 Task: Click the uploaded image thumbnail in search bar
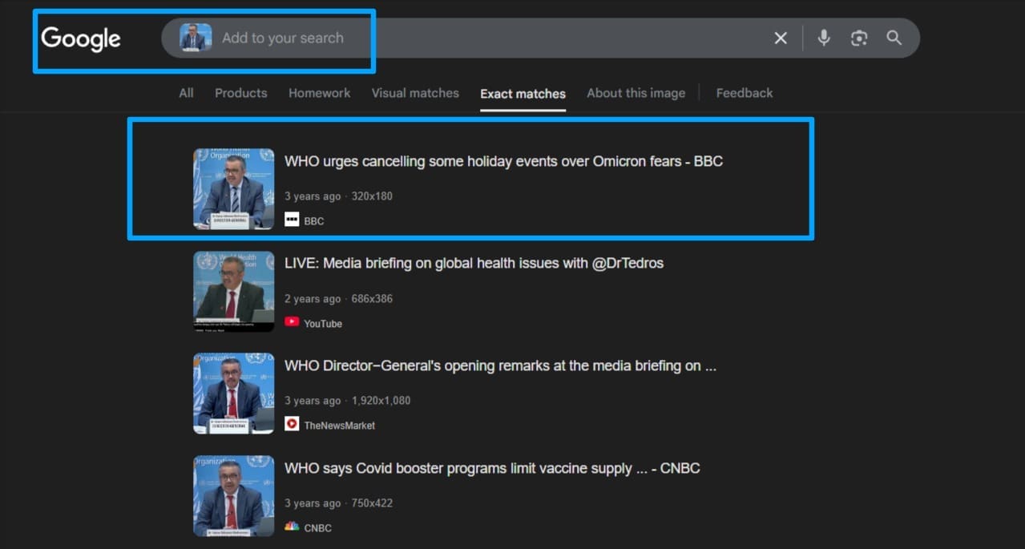point(196,38)
